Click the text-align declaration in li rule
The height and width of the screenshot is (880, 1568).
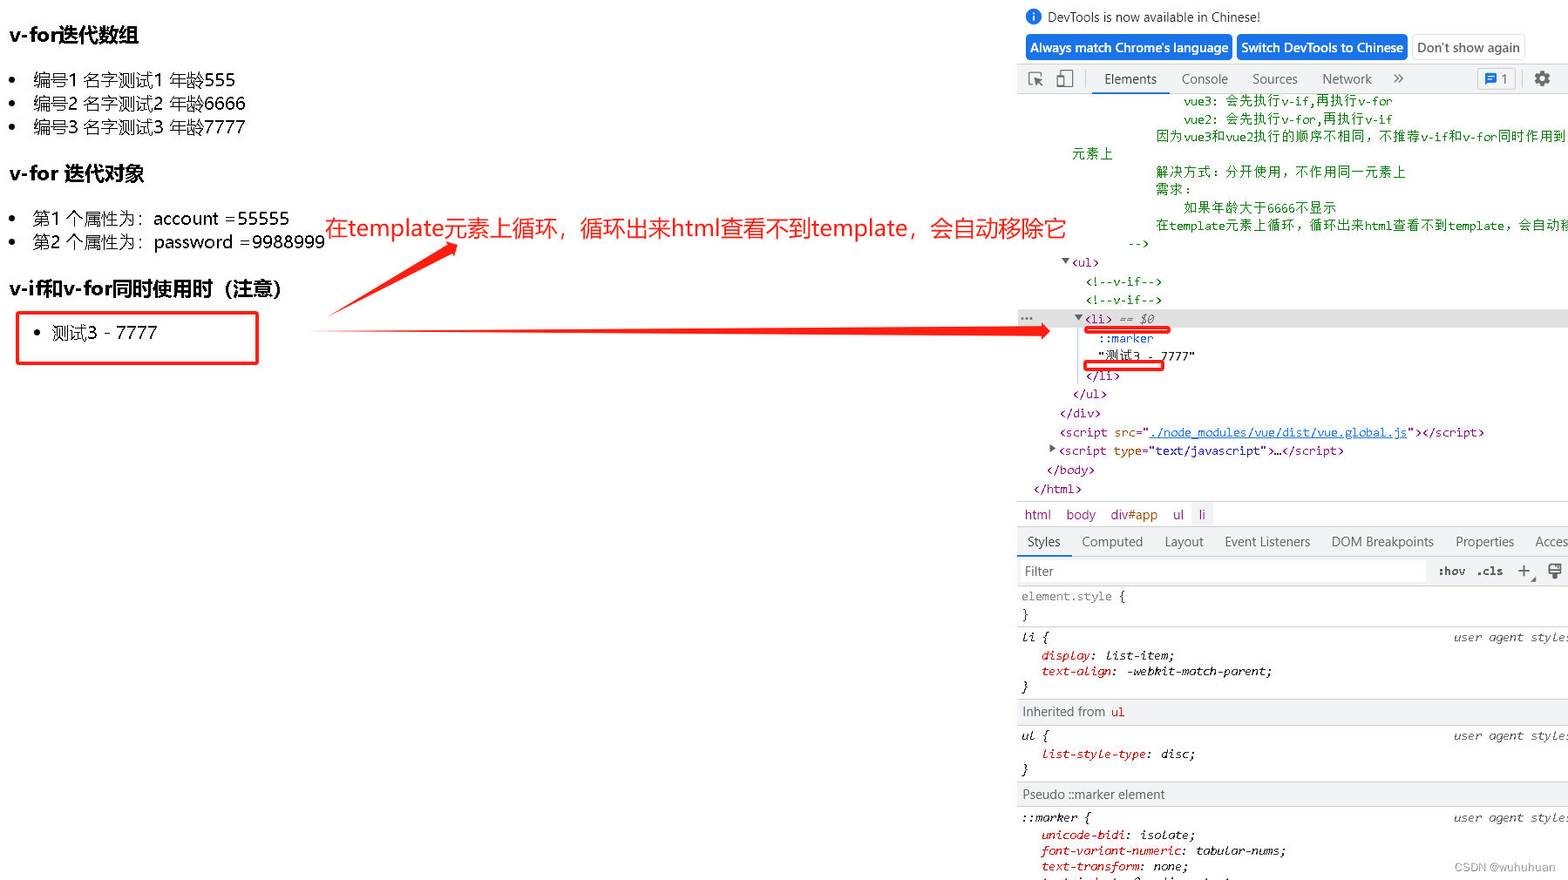[x=1157, y=671]
